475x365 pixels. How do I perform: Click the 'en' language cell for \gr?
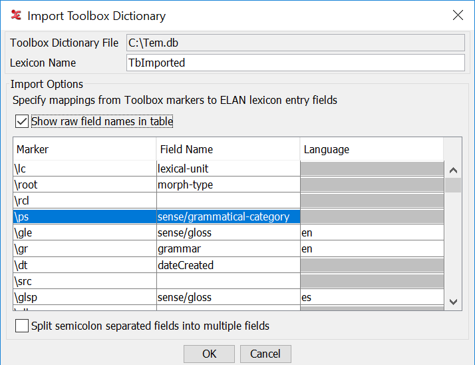(x=371, y=248)
